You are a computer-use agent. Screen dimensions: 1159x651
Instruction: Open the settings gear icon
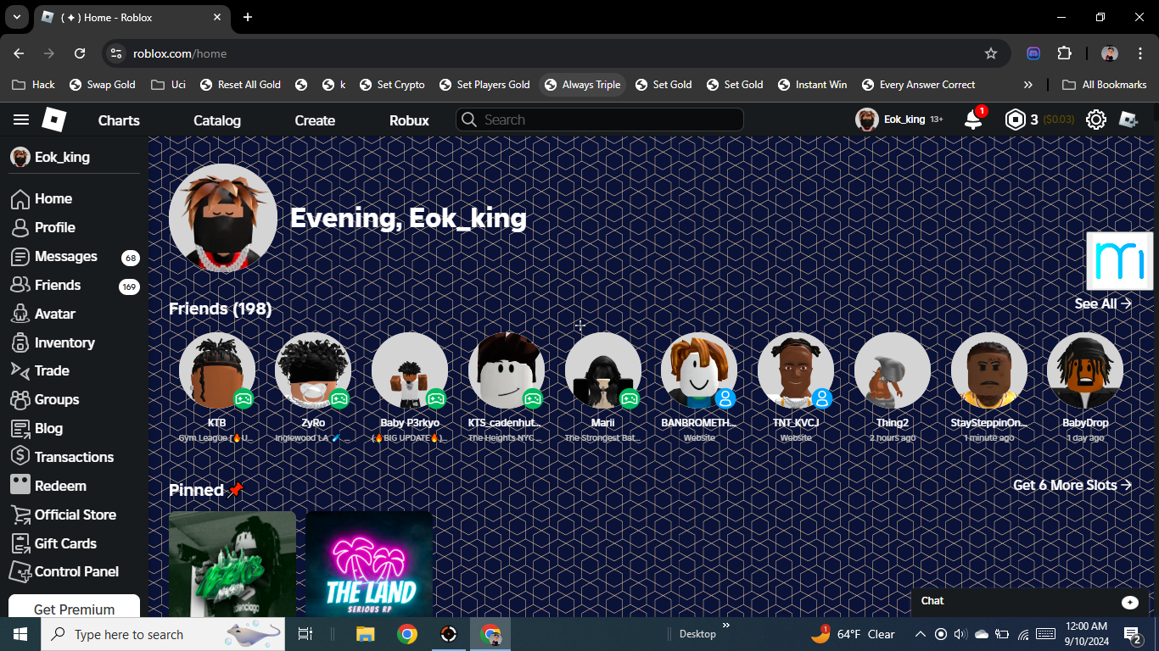1096,120
